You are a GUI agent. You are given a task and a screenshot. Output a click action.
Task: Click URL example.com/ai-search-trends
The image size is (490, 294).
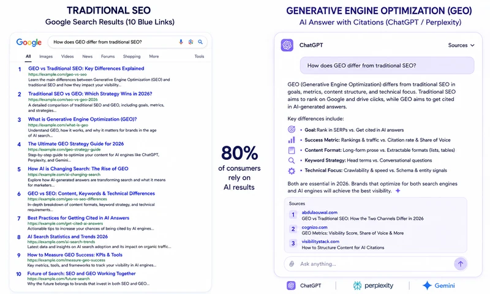[61, 242]
